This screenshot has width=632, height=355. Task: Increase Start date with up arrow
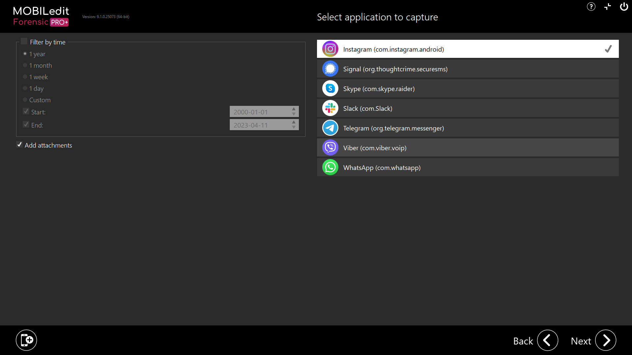(x=294, y=109)
